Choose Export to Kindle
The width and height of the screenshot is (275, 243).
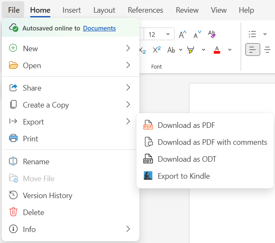click(205, 176)
